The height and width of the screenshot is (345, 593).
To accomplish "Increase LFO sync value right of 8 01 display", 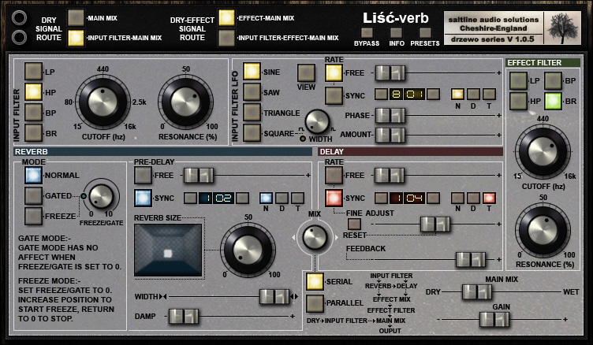I will point(434,94).
